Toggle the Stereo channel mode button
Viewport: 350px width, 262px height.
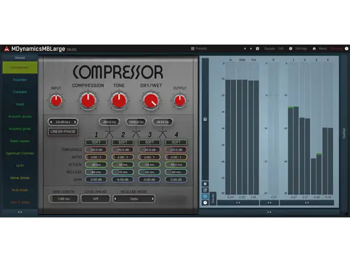213,199
